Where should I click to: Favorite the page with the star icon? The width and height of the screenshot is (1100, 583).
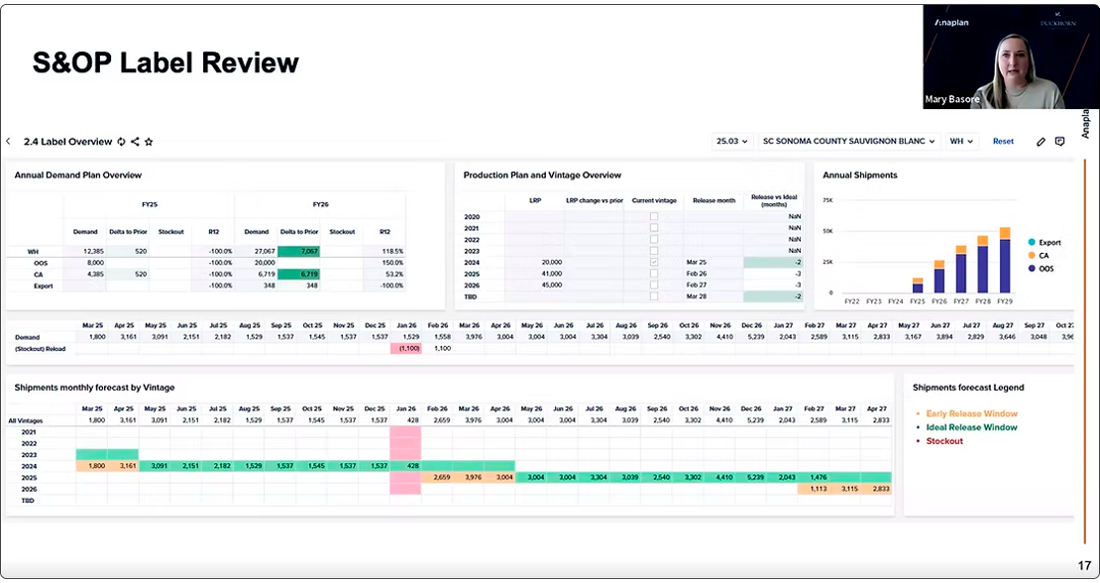pos(149,142)
